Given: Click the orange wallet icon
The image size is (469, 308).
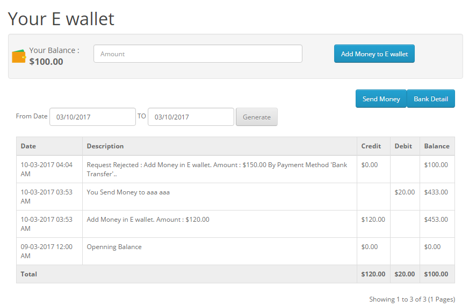Looking at the screenshot, I should tap(19, 56).
